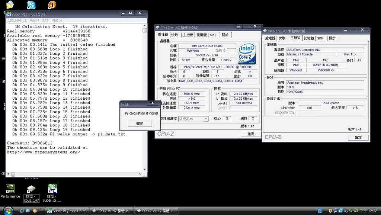The height and width of the screenshot is (215, 381).
Task: Click the Windows Start orb
Action: point(8,211)
